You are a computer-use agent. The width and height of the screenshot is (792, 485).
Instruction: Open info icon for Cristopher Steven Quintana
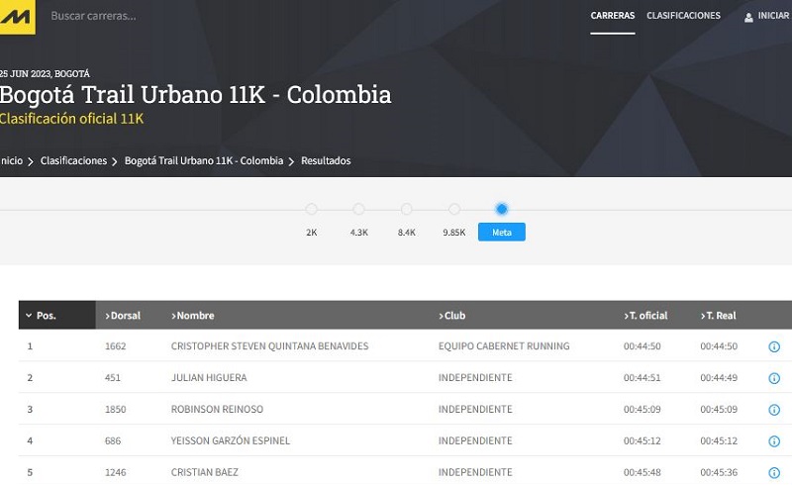click(x=774, y=346)
